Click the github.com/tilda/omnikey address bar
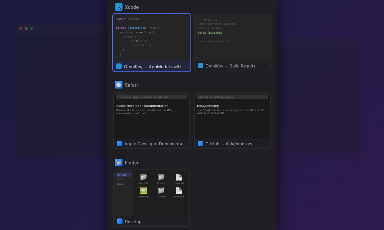 click(x=232, y=97)
